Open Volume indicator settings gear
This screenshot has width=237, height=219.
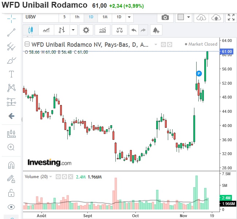(64, 177)
